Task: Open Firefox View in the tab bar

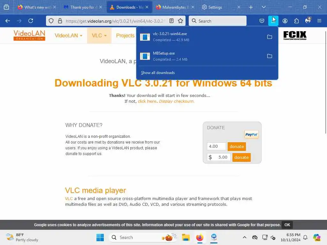Action: pyautogui.click(x=6, y=7)
